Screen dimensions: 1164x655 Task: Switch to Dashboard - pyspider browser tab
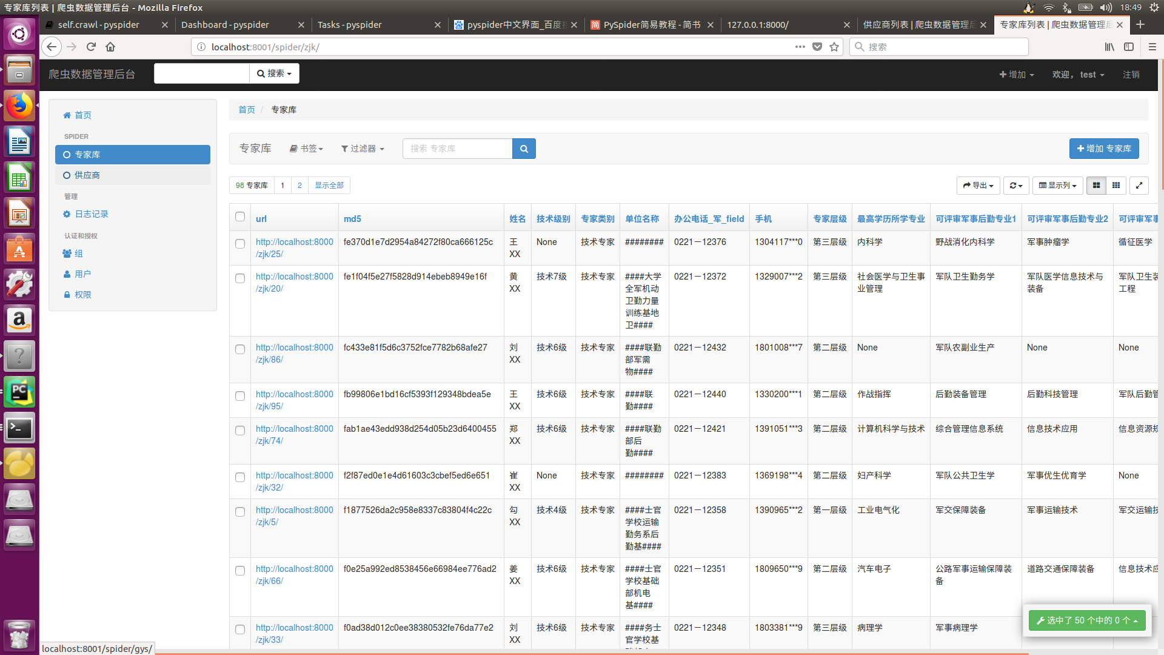[x=225, y=25]
